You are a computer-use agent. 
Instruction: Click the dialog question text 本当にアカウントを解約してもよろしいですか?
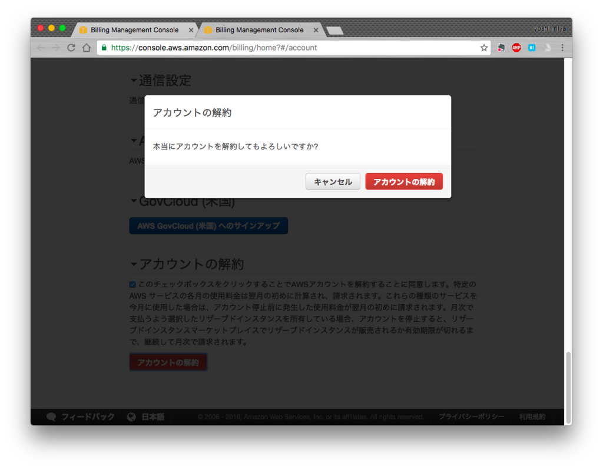point(236,147)
